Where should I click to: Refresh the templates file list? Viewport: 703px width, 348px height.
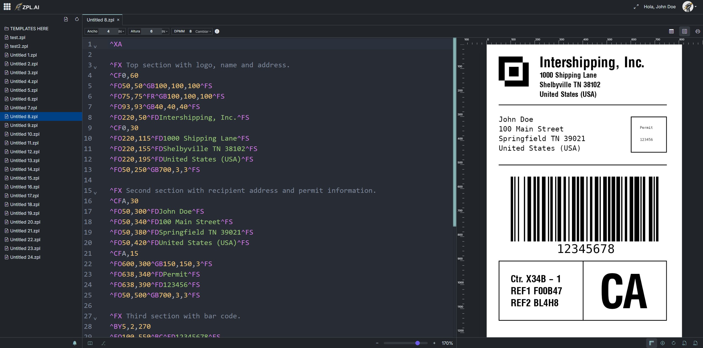tap(77, 19)
